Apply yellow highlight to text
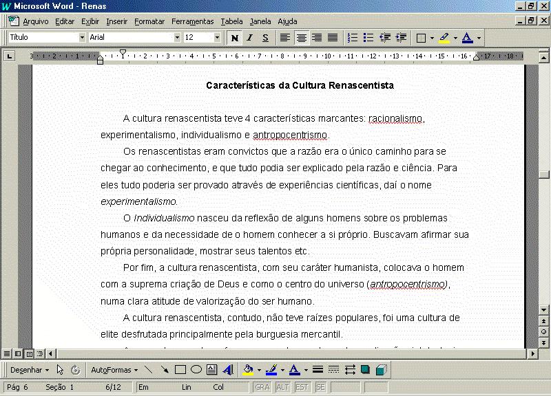 [x=444, y=38]
